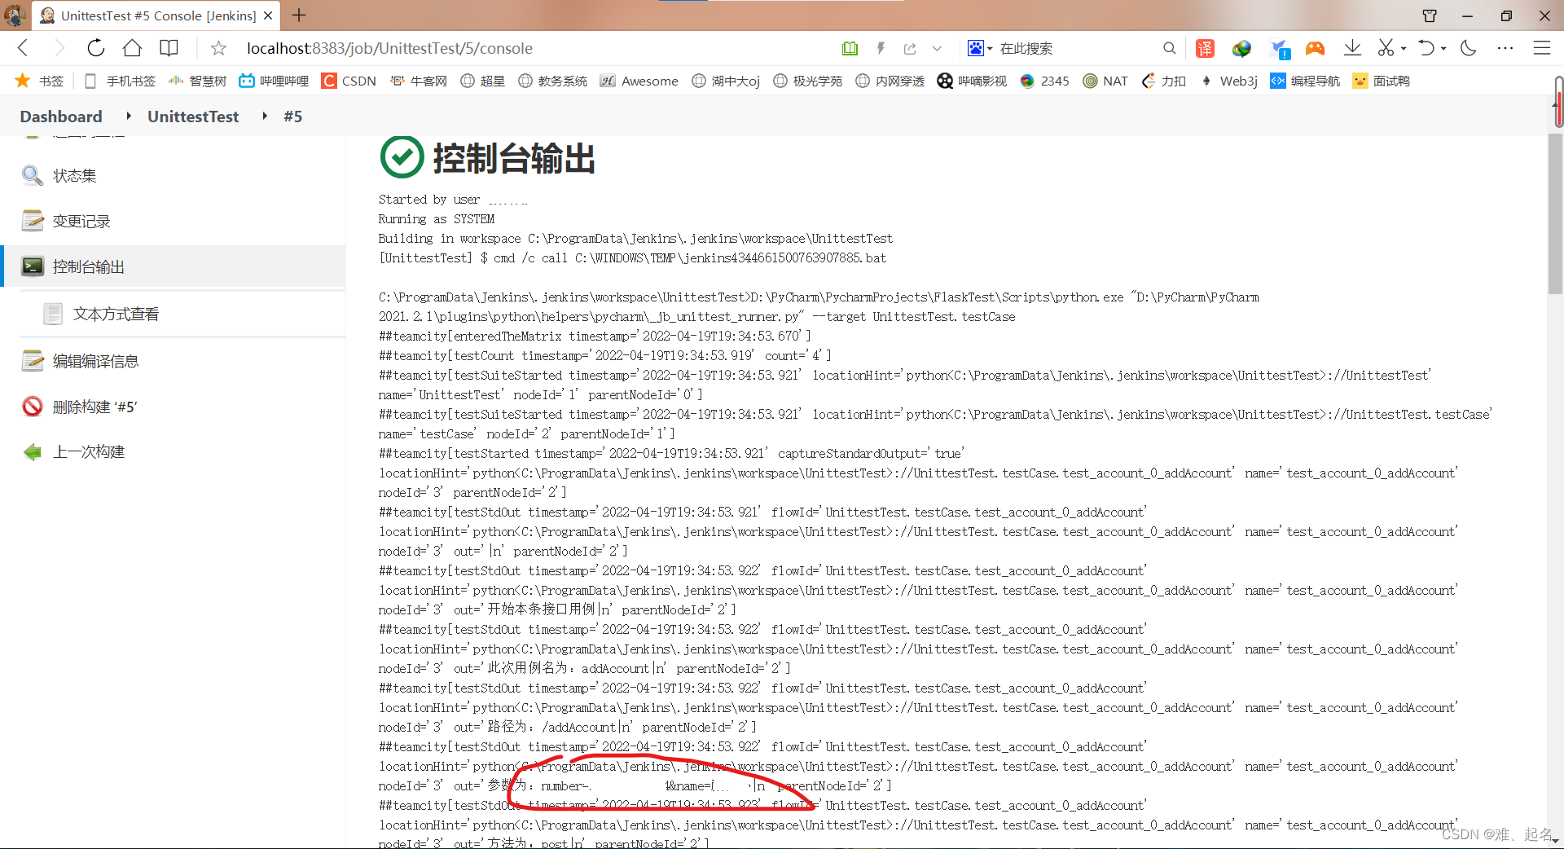This screenshot has width=1564, height=849.
Task: Click the green reader mode icon
Action: tap(850, 49)
